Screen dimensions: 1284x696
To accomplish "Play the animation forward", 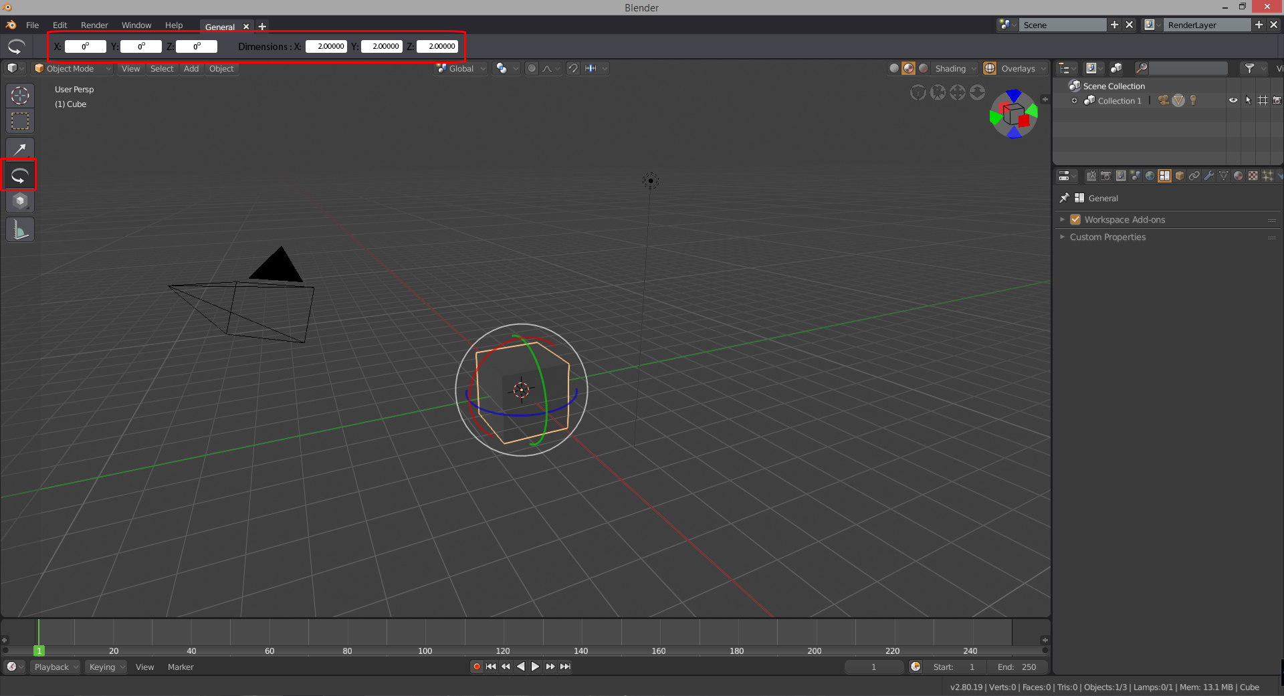I will tap(535, 667).
